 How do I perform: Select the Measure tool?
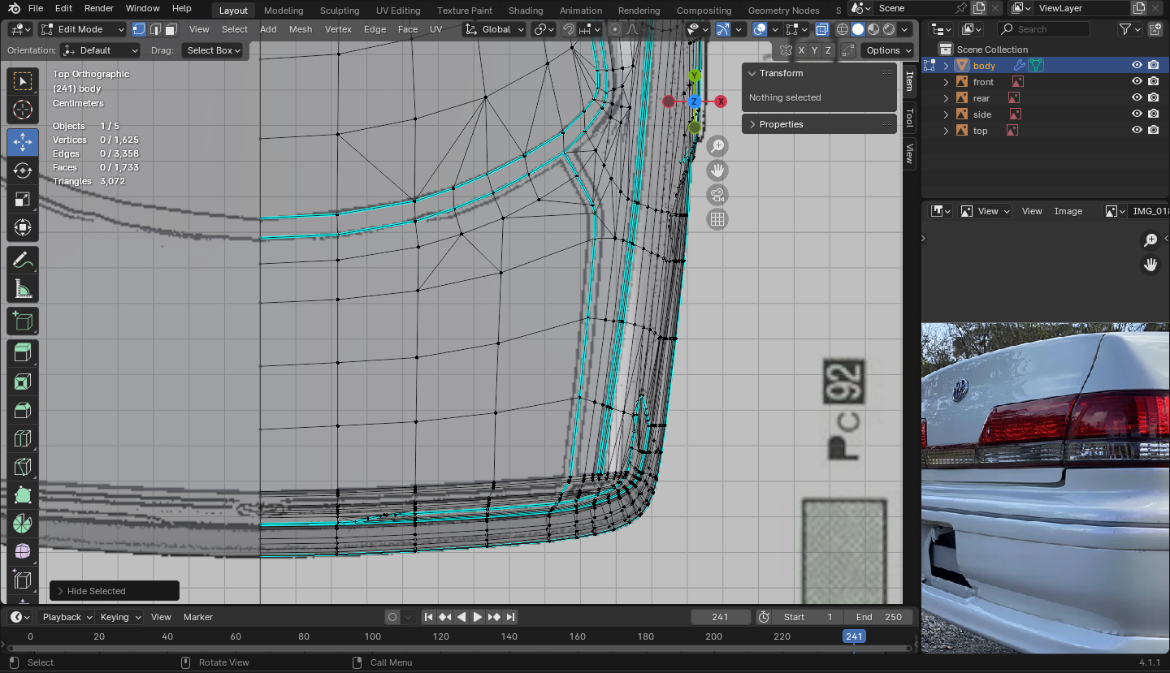[x=23, y=289]
